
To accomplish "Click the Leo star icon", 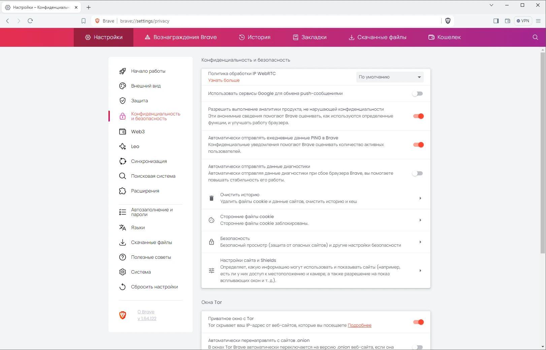I will [123, 146].
